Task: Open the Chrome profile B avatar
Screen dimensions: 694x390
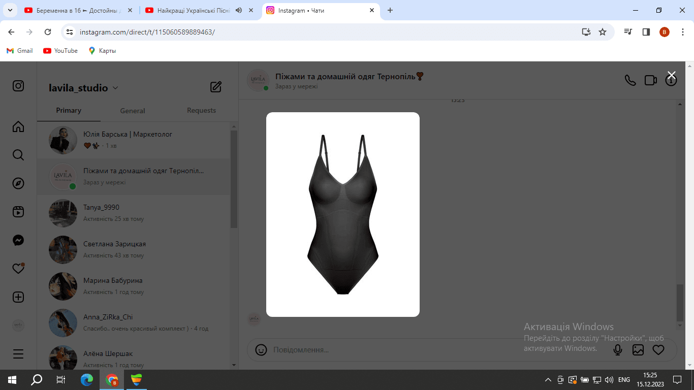Action: [x=665, y=32]
